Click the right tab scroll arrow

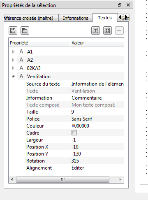click(126, 17)
